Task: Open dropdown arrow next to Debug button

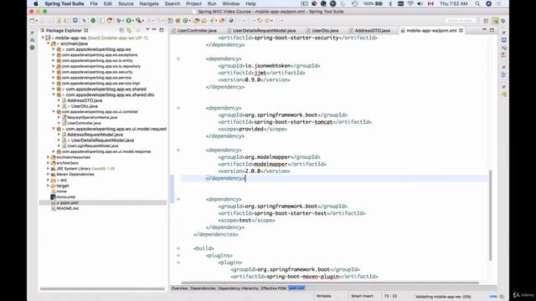Action: (122, 21)
